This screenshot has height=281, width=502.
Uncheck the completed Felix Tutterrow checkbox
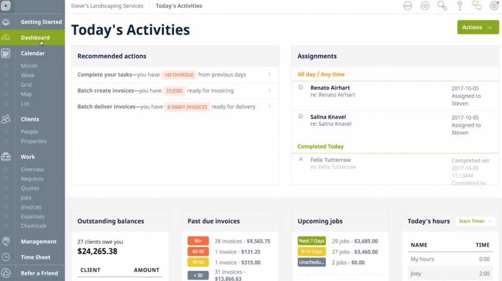[x=301, y=160]
